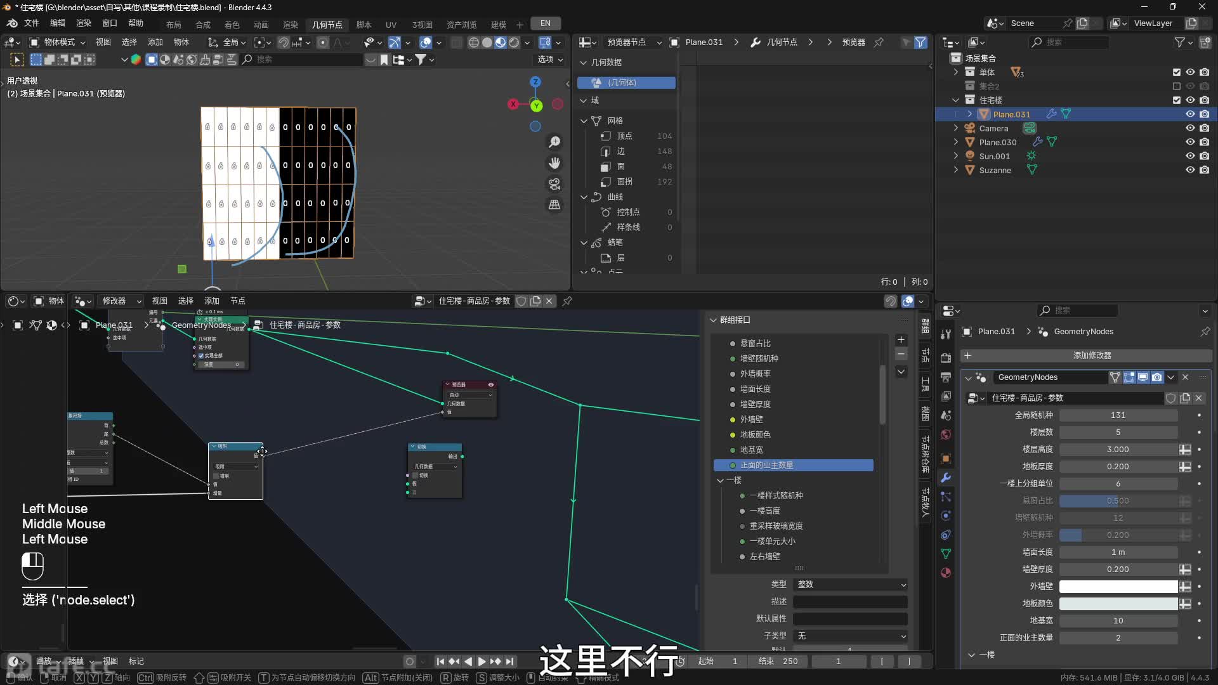Click the 悬窗占比 0.500 slider

[1118, 501]
